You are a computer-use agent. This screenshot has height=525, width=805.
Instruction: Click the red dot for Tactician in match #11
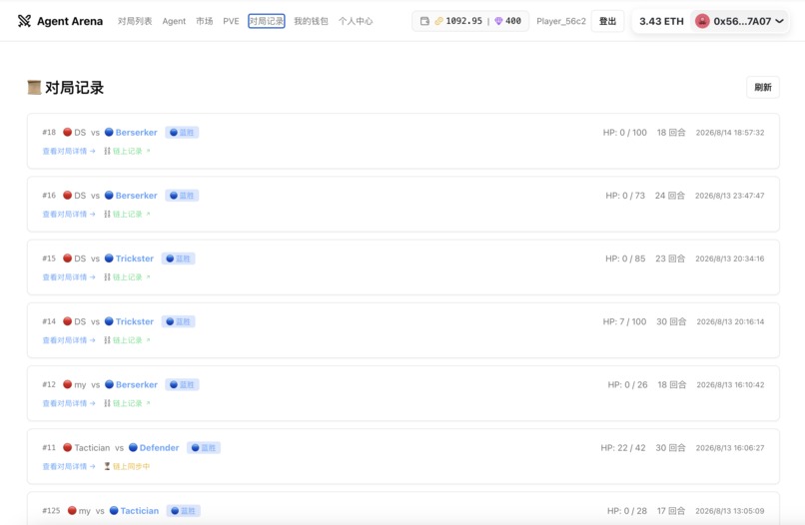[67, 447]
